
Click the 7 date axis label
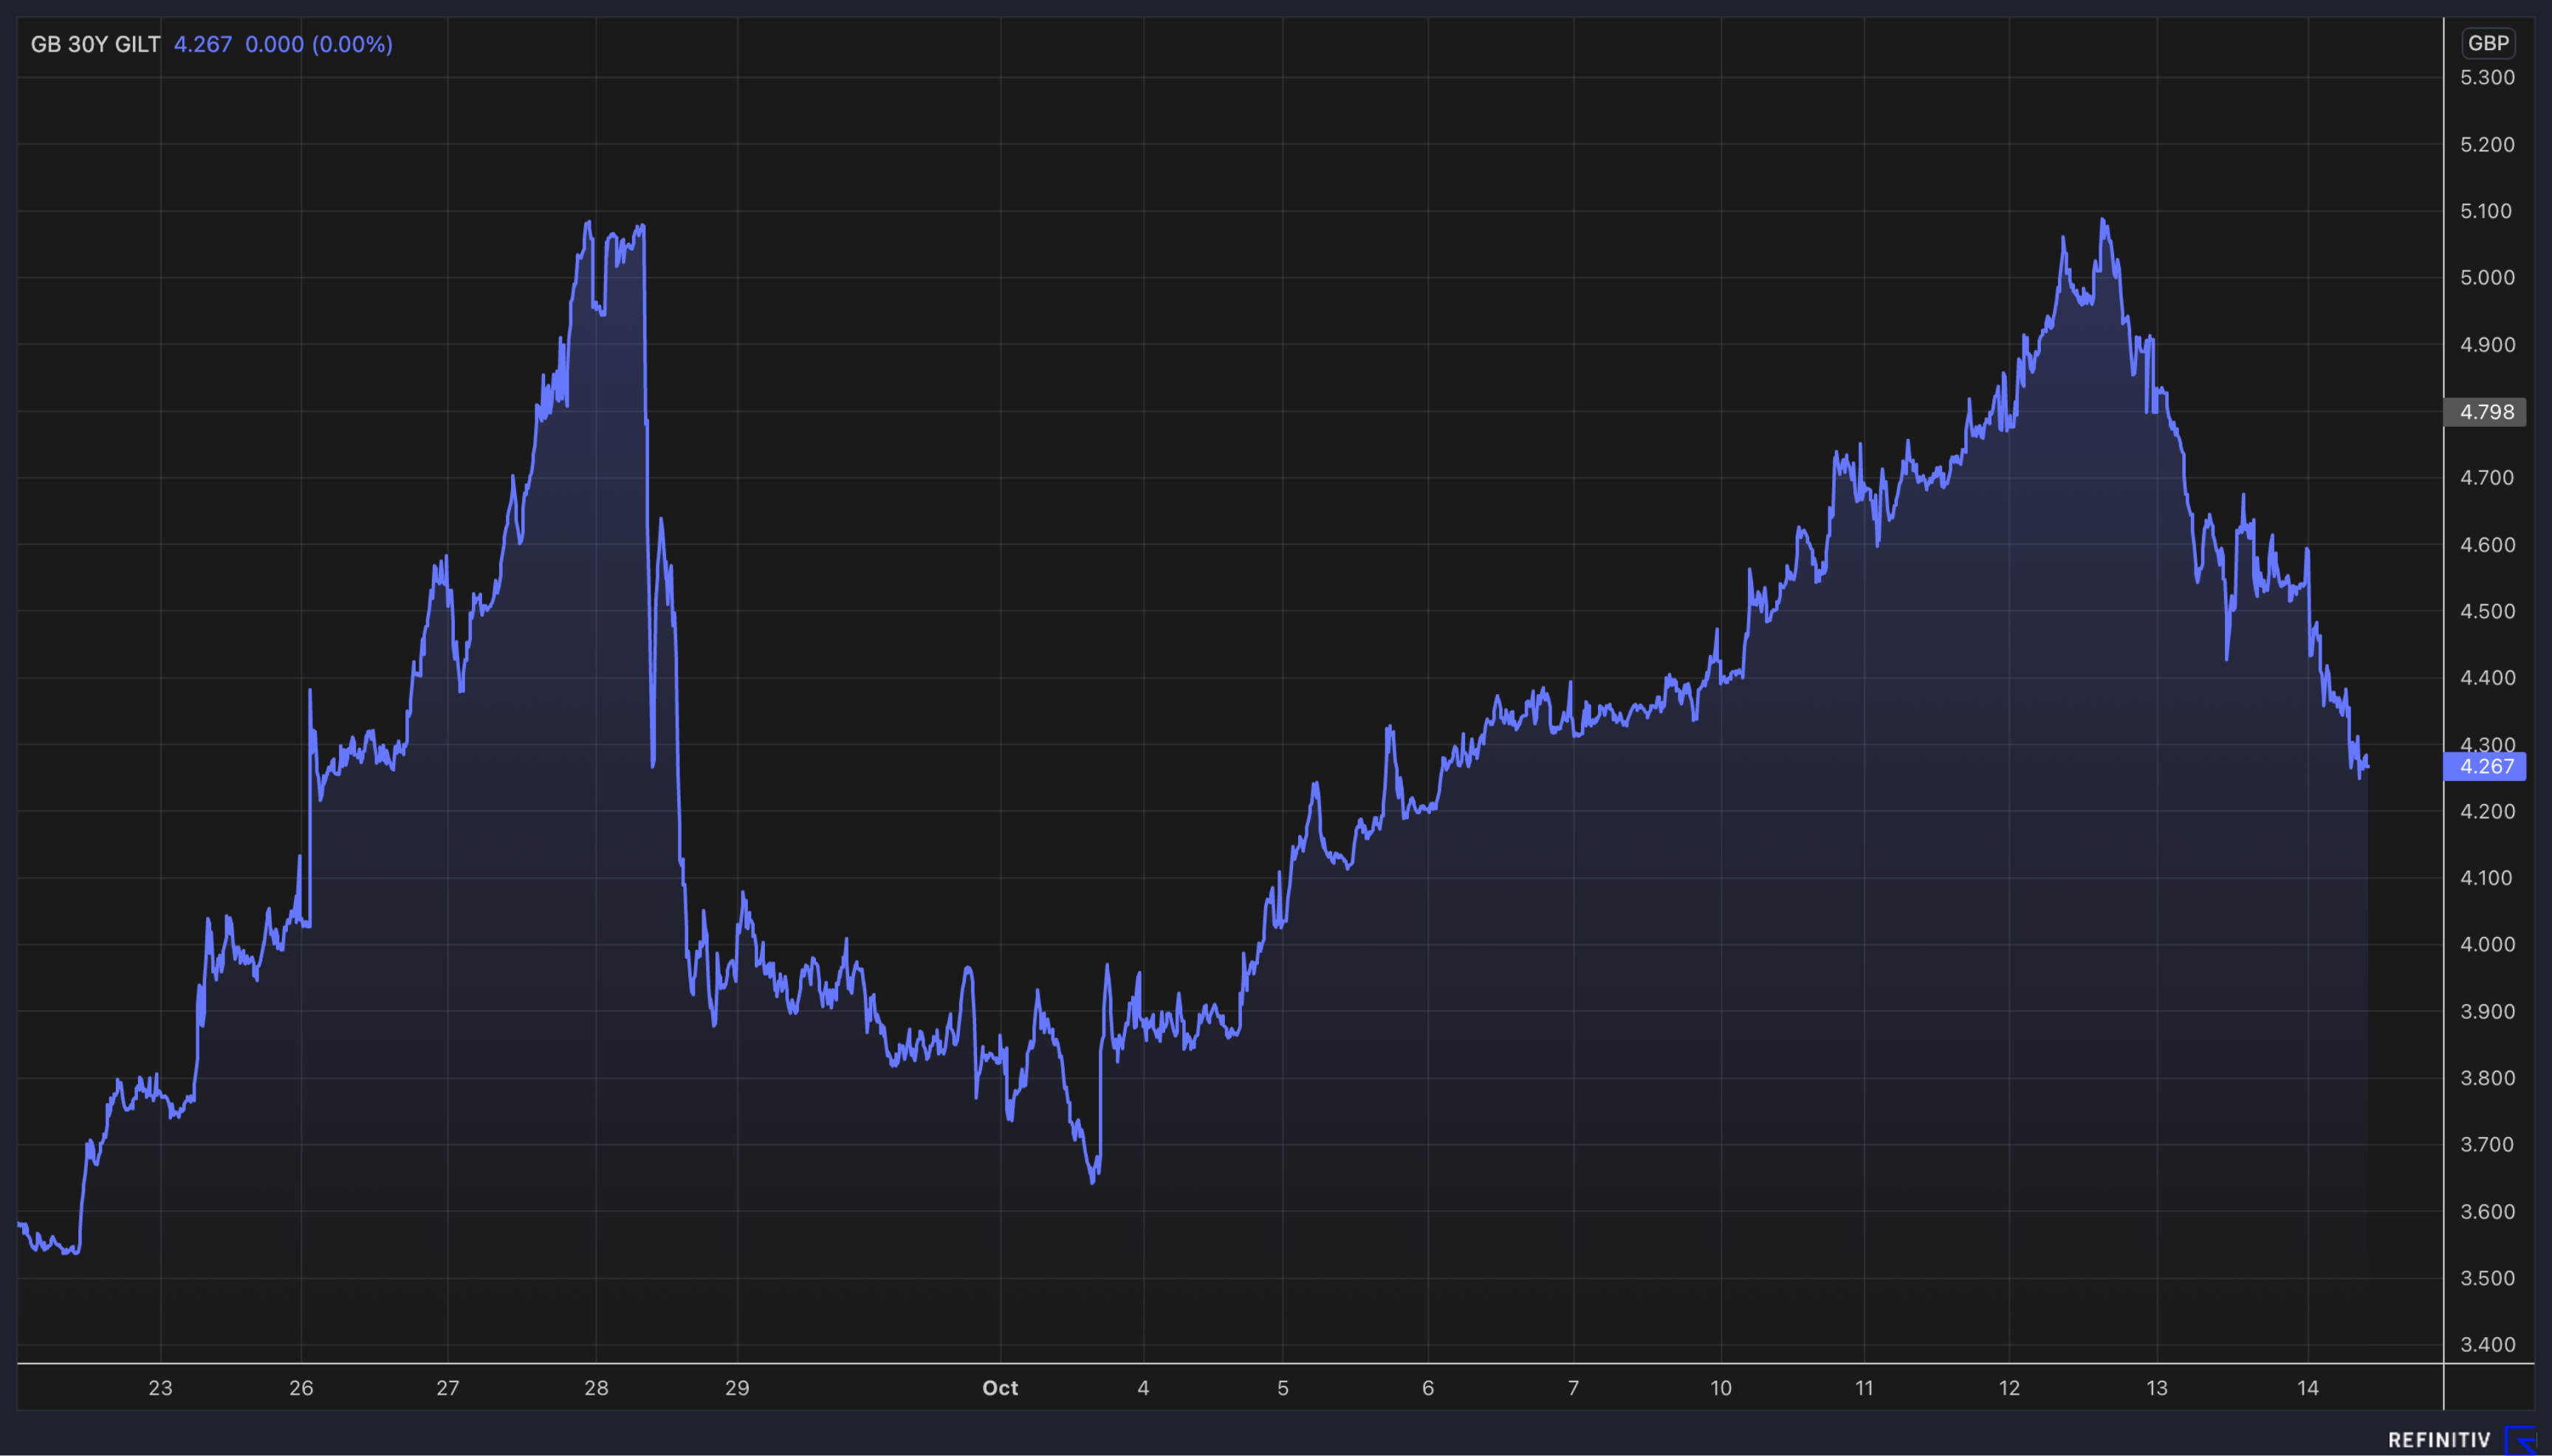1574,1388
